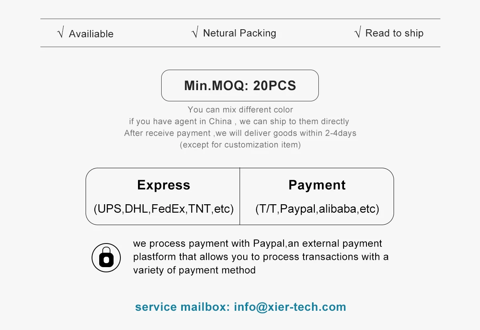Click the T/T, Paypal, alibaba methods text
The width and height of the screenshot is (480, 330).
point(317,209)
